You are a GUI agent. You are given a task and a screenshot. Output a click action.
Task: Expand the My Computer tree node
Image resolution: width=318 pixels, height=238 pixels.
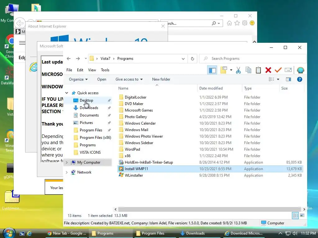[66, 162]
